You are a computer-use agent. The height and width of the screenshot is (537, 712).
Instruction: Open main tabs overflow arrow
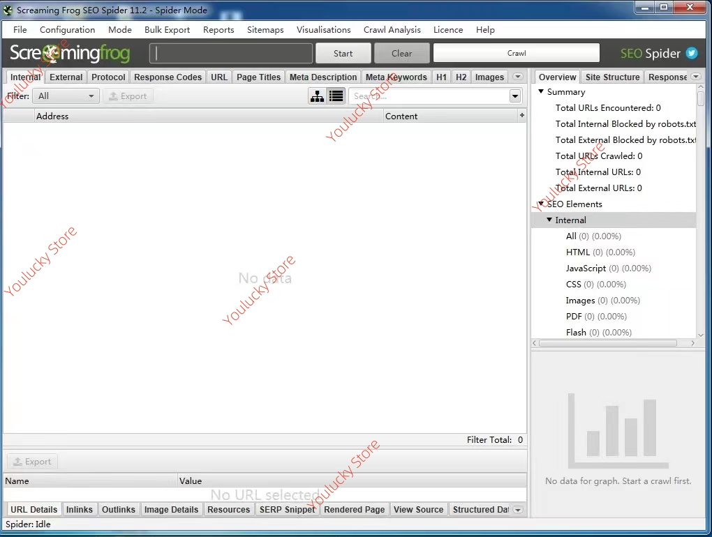tap(517, 77)
